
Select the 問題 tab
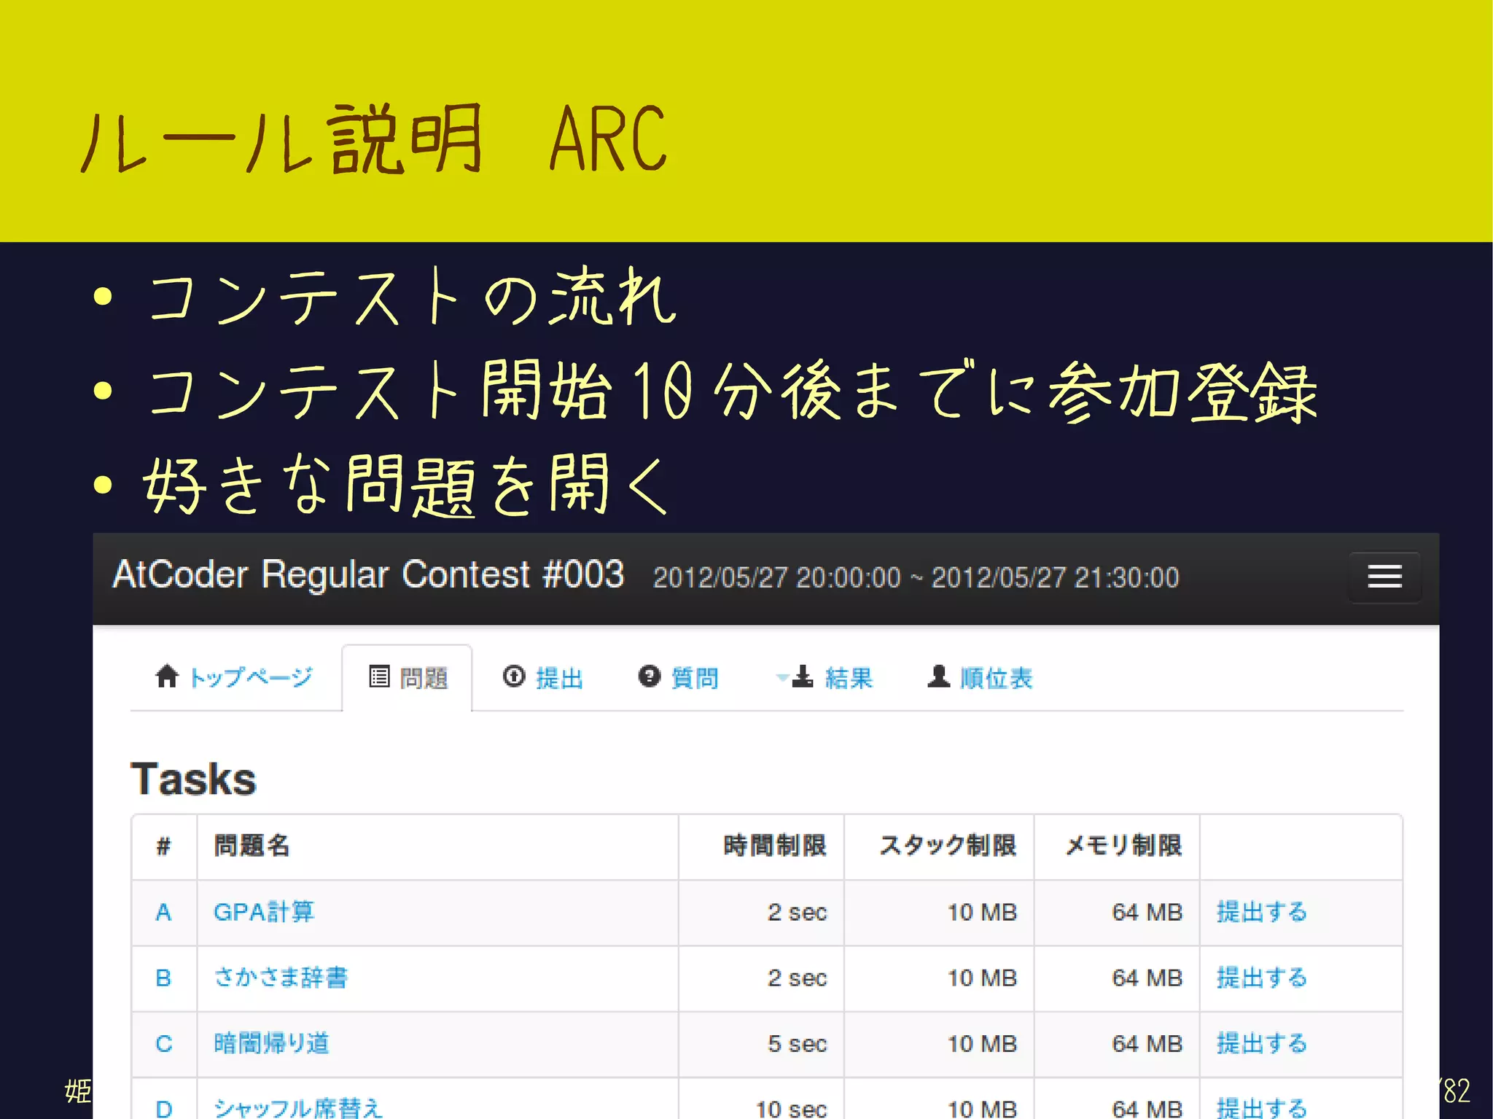tap(408, 678)
